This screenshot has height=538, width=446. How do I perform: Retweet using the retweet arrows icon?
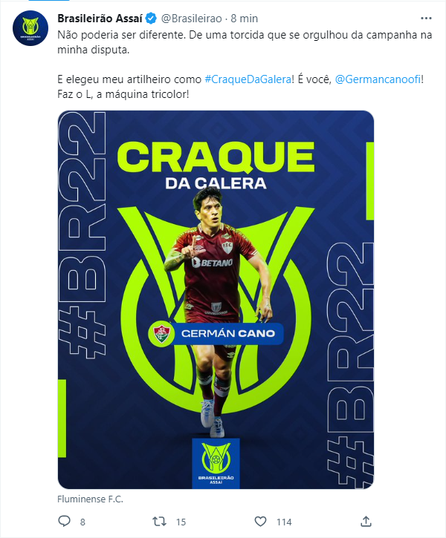[x=159, y=522]
